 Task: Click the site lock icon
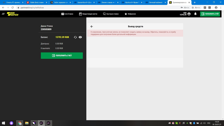18,7
